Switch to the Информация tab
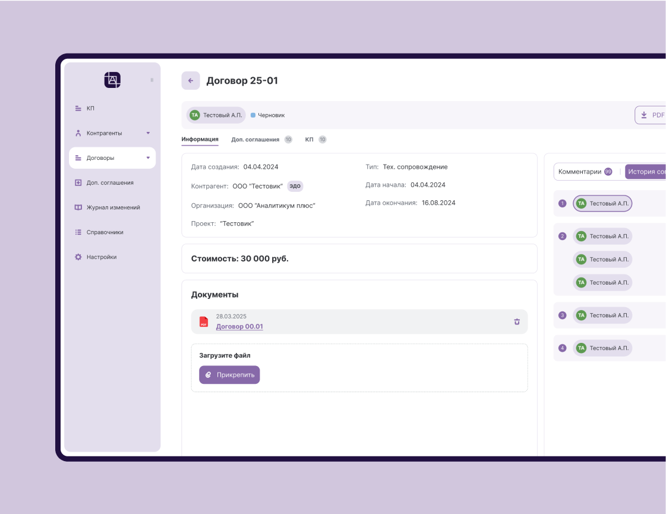This screenshot has width=666, height=514. click(200, 139)
